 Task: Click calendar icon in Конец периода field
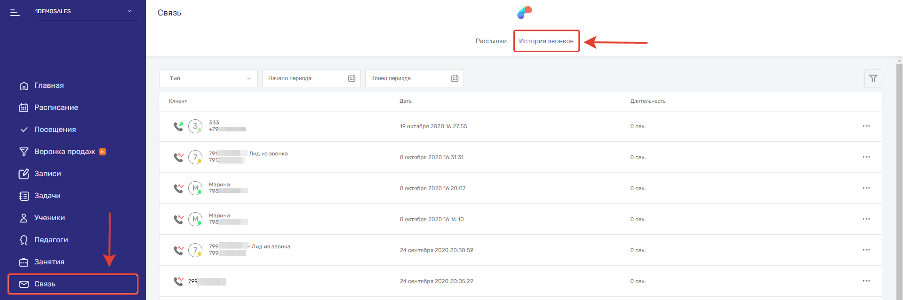(x=455, y=78)
